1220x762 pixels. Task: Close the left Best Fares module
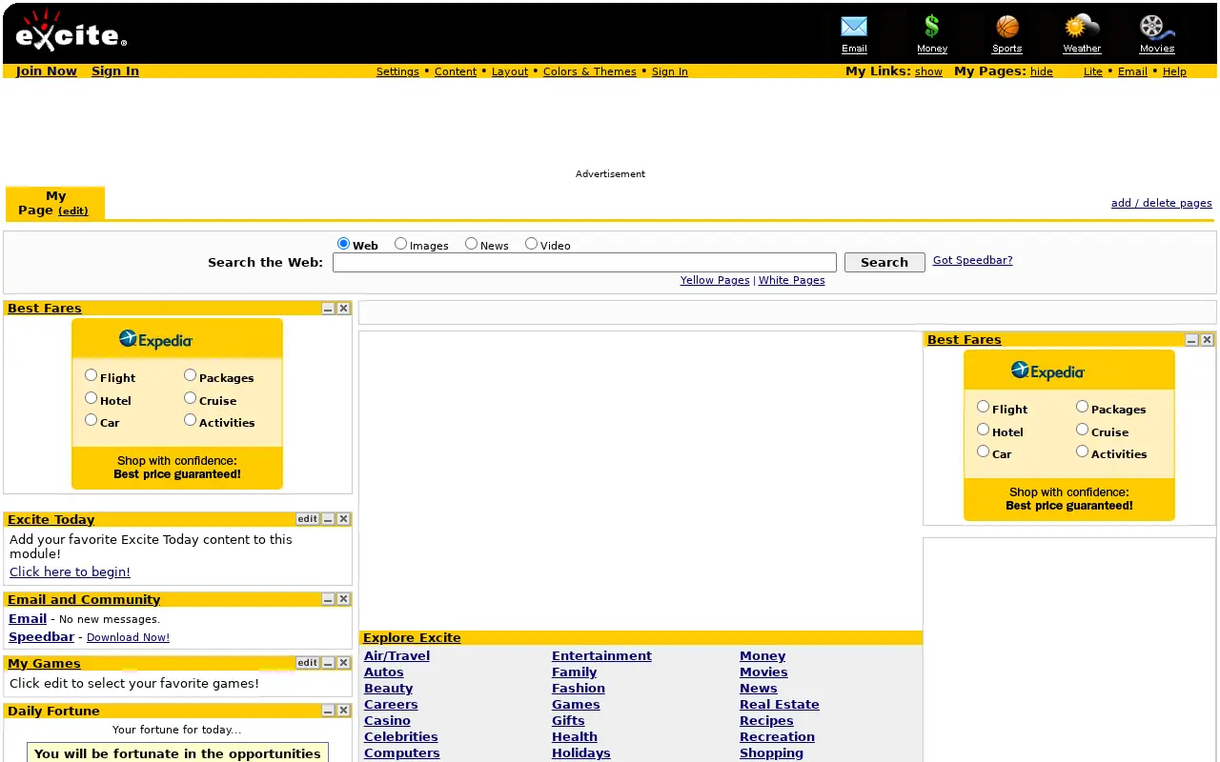click(344, 309)
